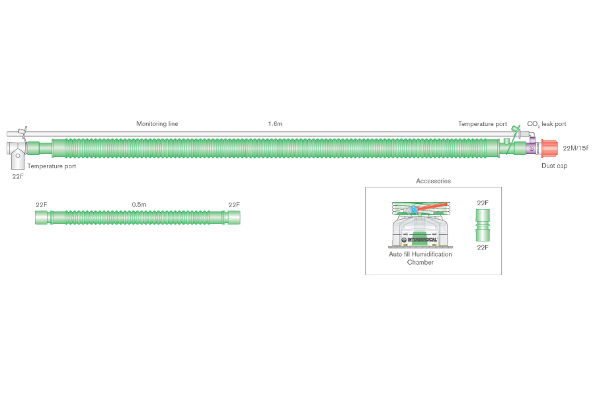Select the "22M/15F" connector label
This screenshot has height=396, width=595.
coord(575,148)
